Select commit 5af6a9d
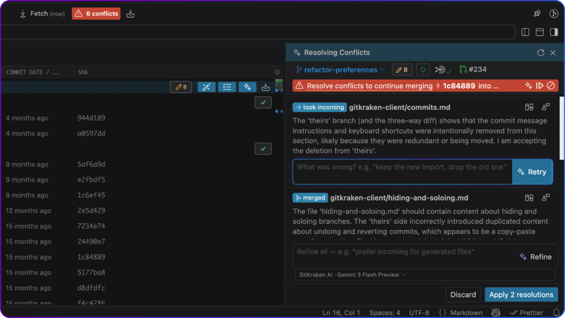Screen dimensions: 565x318 [91, 164]
